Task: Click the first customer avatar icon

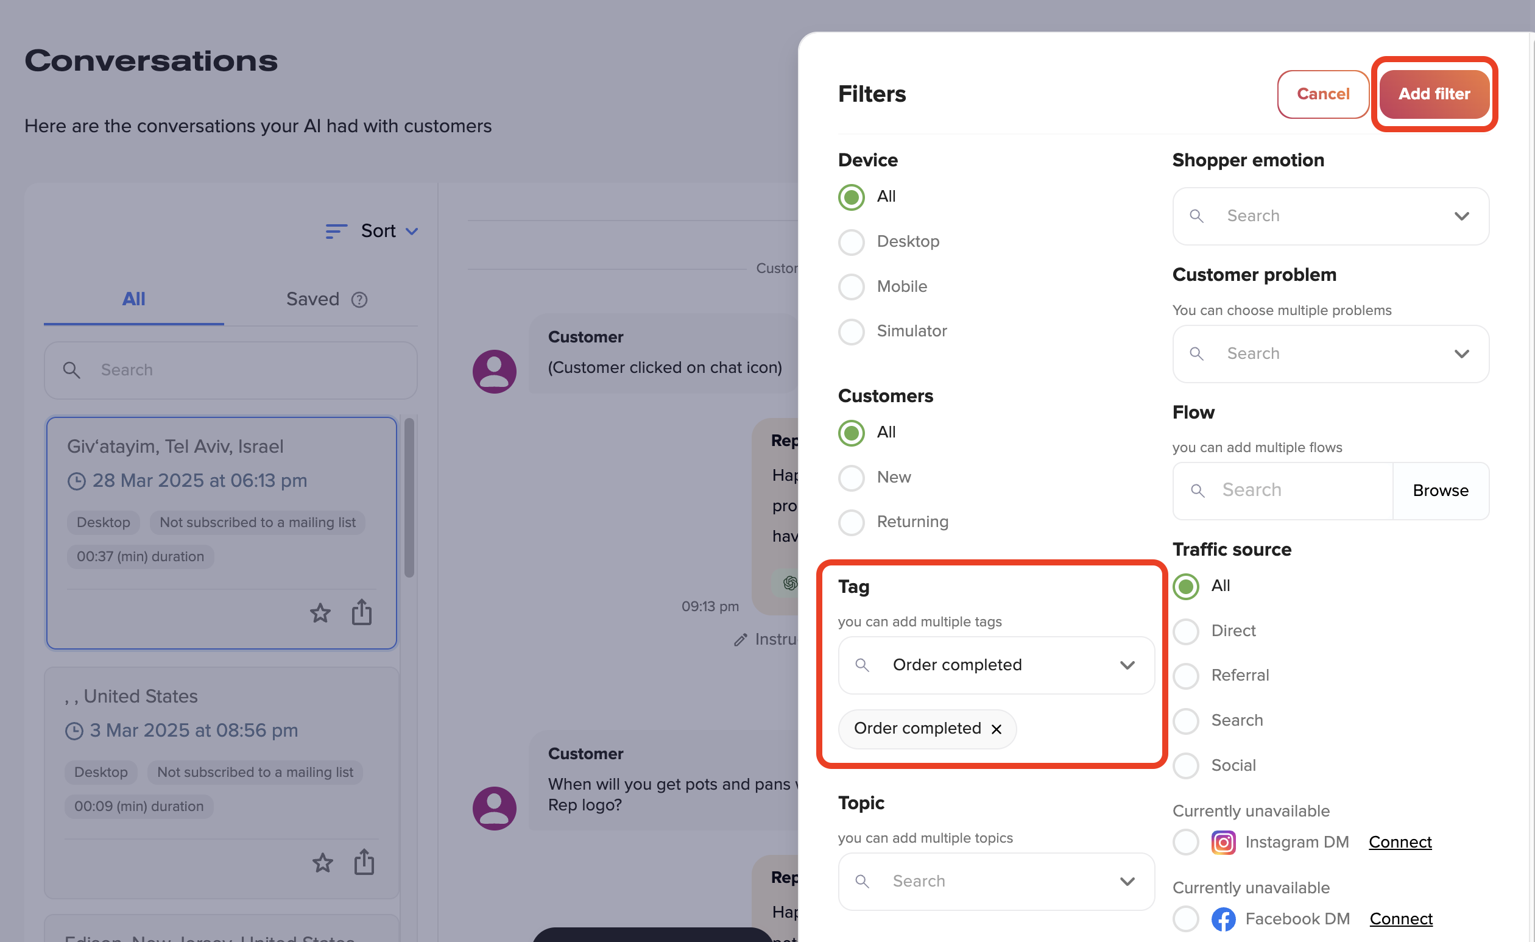Action: point(494,371)
